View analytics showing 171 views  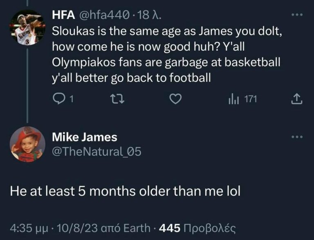point(242,99)
